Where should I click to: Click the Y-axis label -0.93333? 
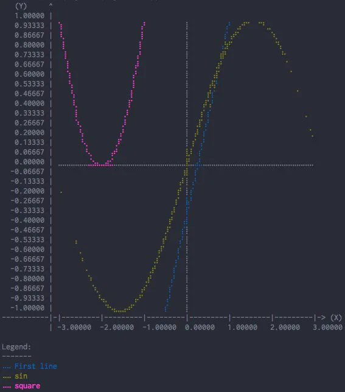(27, 298)
